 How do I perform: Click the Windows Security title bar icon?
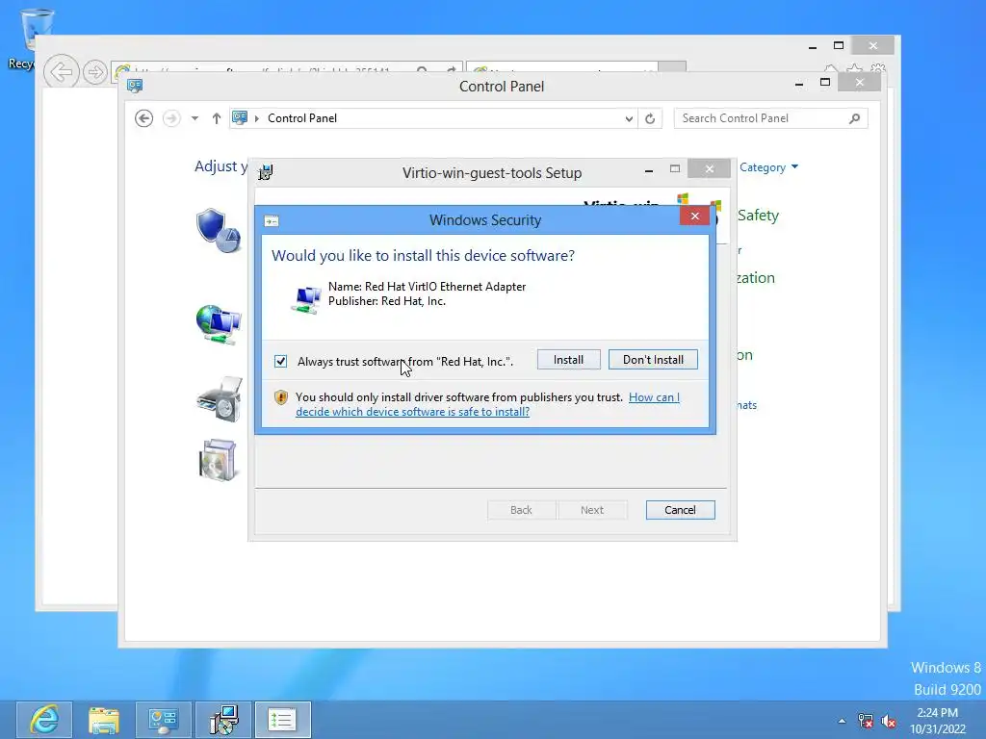tap(272, 220)
